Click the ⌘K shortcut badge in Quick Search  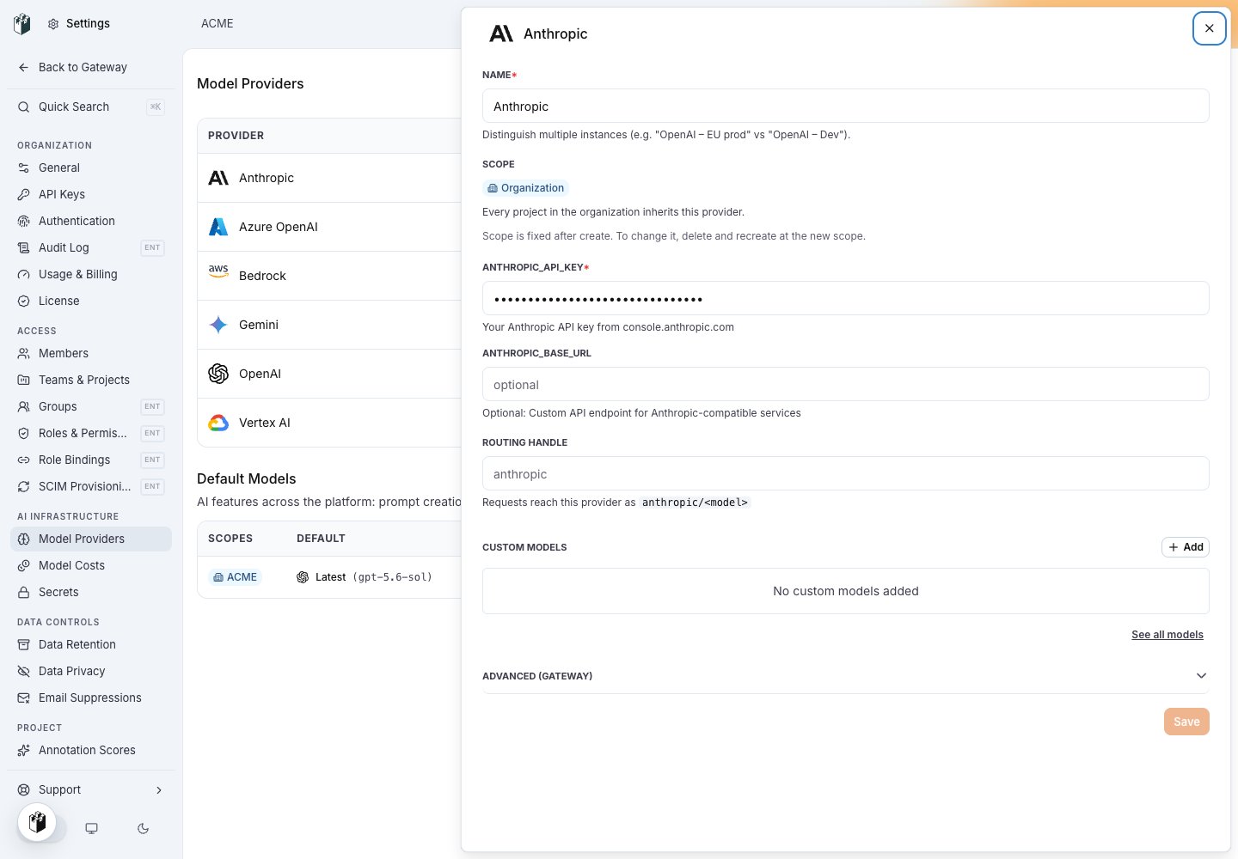[156, 107]
